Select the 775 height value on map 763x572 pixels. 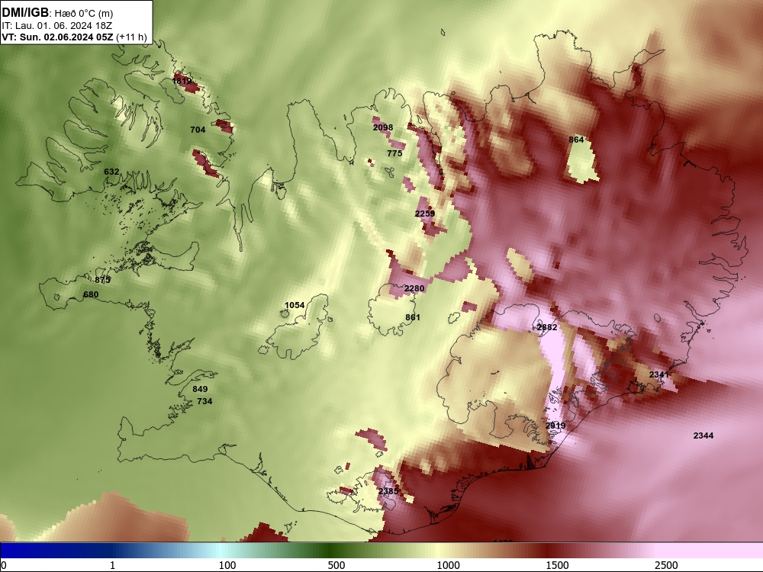point(394,153)
